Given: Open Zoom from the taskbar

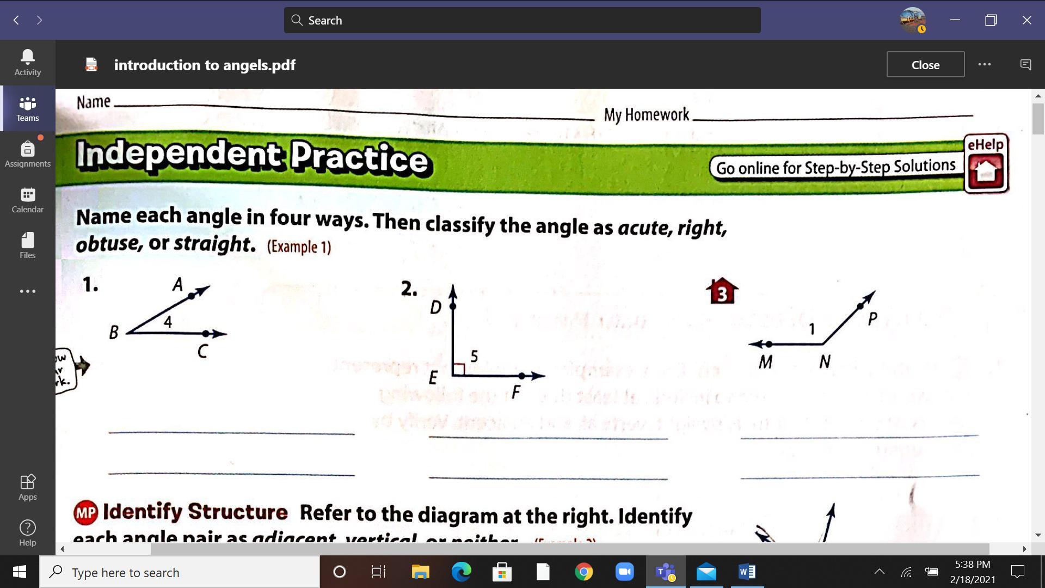Looking at the screenshot, I should click(x=624, y=572).
